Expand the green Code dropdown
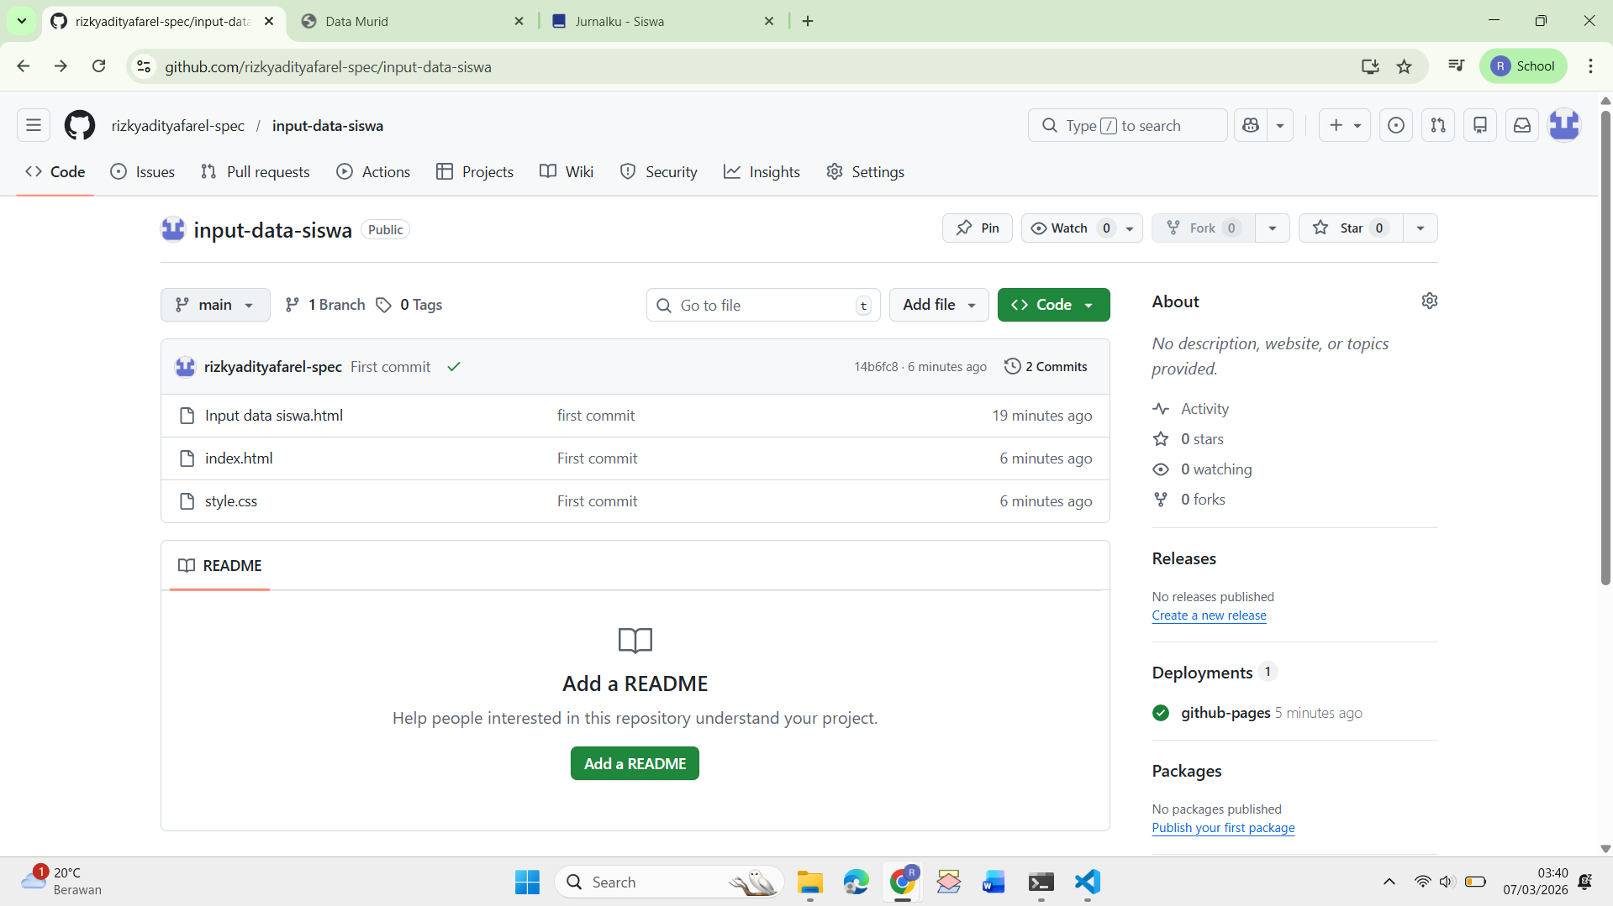The height and width of the screenshot is (906, 1613). coord(1089,304)
